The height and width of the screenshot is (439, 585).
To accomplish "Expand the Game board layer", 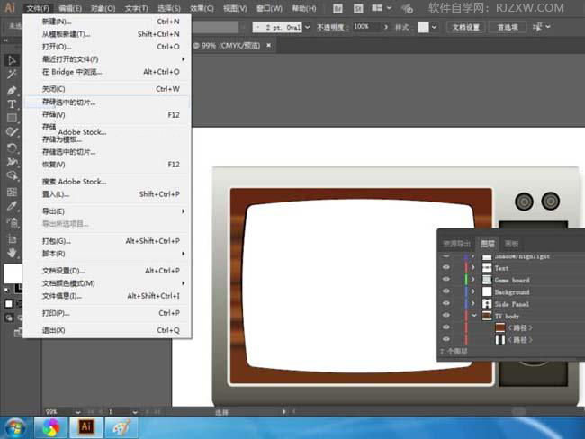I will (x=474, y=281).
